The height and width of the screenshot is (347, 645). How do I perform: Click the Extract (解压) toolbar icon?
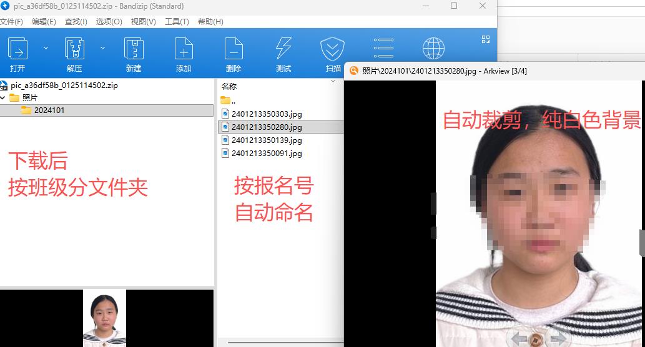click(74, 49)
